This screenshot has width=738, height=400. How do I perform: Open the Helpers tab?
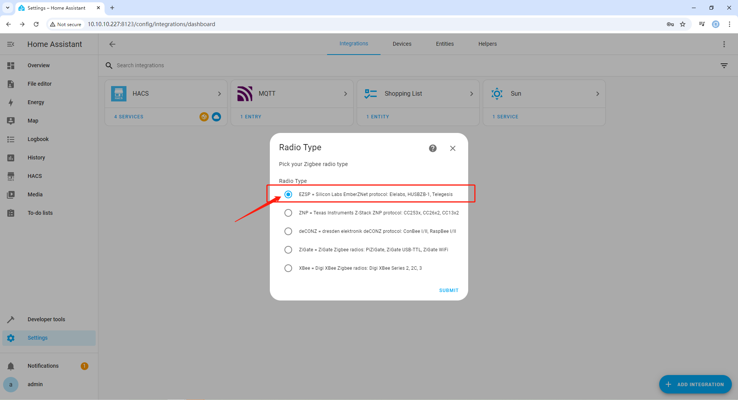[487, 44]
